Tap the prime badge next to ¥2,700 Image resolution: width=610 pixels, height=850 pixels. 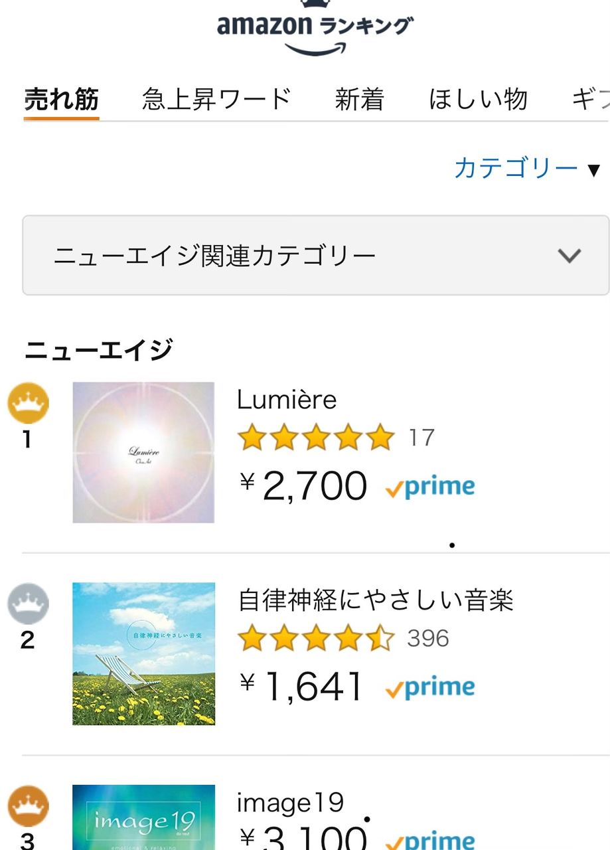click(x=430, y=487)
